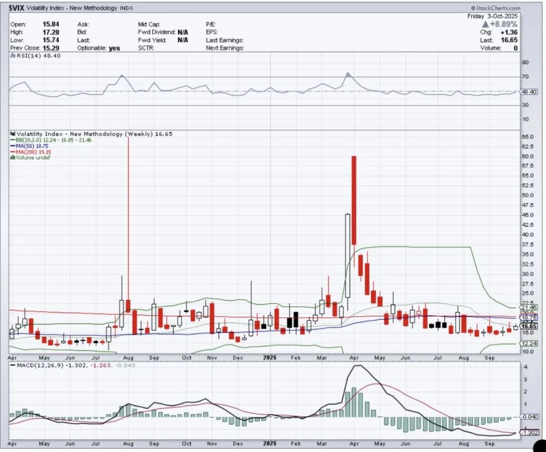
Task: Click the Low value 15.74
Action: pos(51,40)
